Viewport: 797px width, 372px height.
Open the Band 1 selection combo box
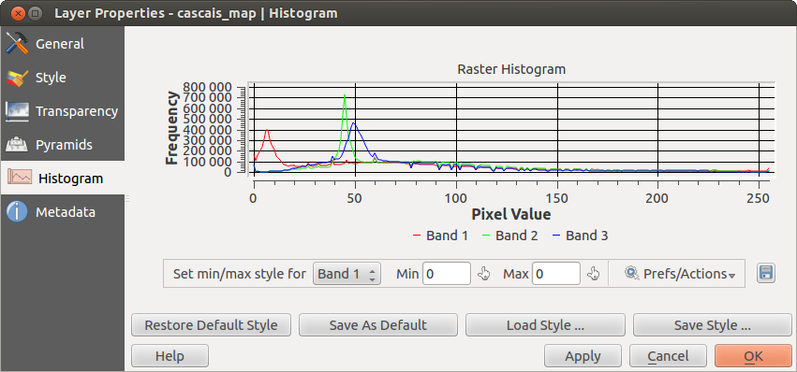click(x=347, y=274)
